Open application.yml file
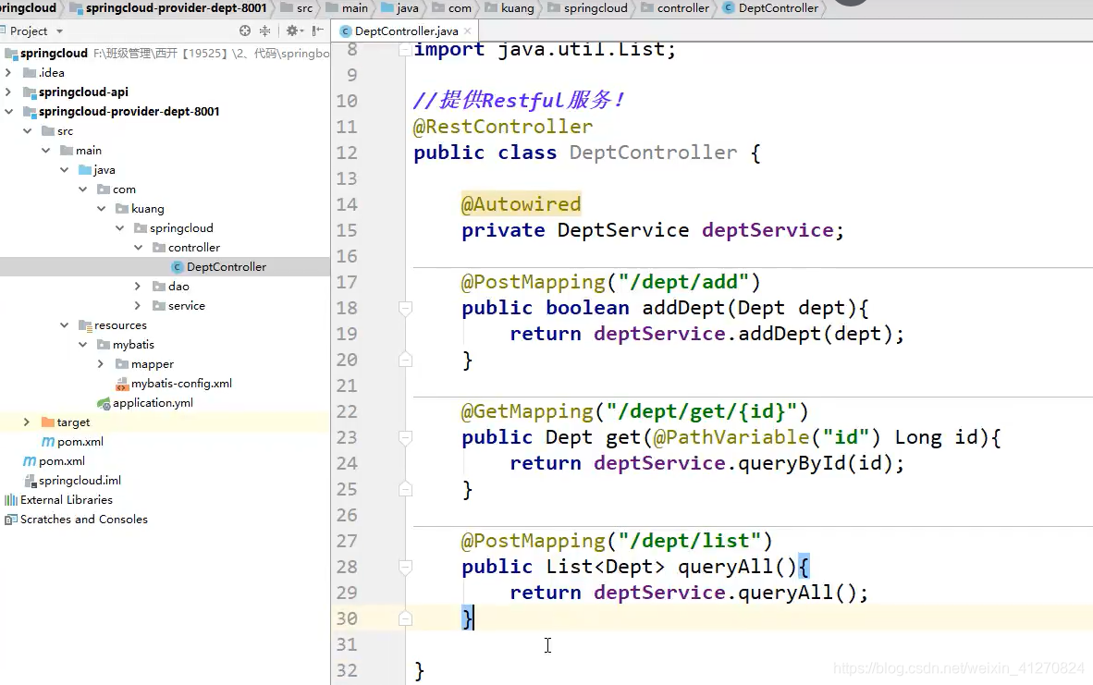Screen dimensions: 1093x685 pos(145,403)
